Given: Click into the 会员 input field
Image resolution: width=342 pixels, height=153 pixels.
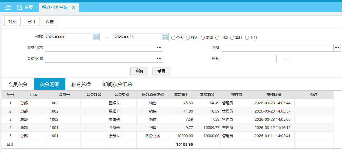Looking at the screenshot, I should tap(278, 48).
